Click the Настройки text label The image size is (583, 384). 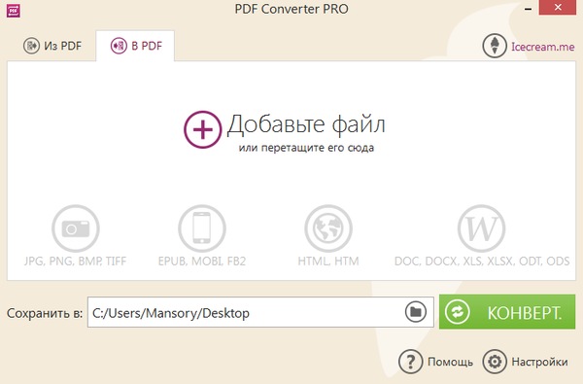coord(540,362)
